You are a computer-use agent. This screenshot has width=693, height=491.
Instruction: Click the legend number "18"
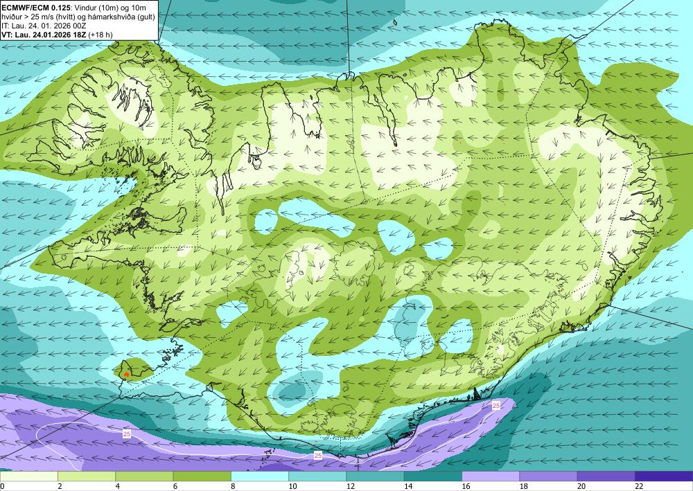524,487
